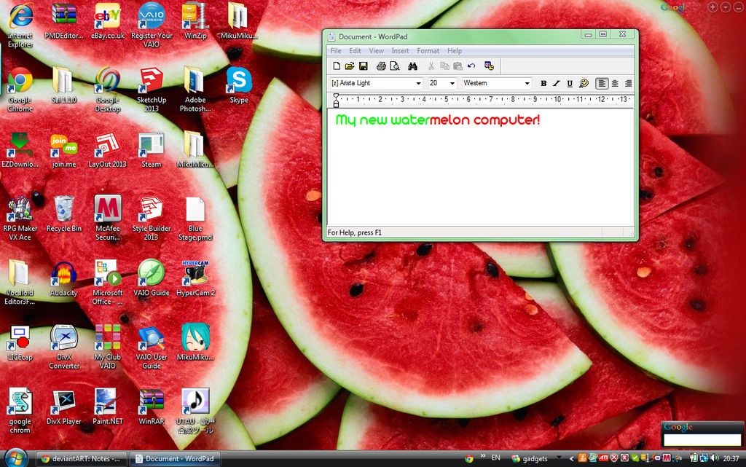The width and height of the screenshot is (746, 467).
Task: Toggle Bold formatting
Action: [x=543, y=83]
